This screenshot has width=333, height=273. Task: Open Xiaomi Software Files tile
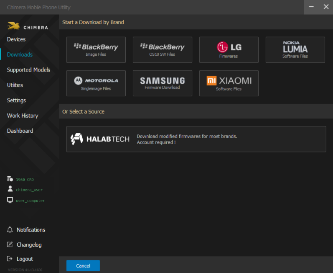(229, 83)
